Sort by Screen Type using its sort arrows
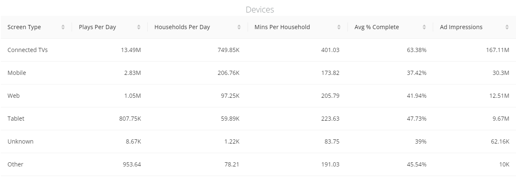516x181 pixels. coord(63,27)
